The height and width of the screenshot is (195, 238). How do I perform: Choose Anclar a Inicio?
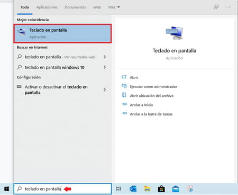[141, 105]
